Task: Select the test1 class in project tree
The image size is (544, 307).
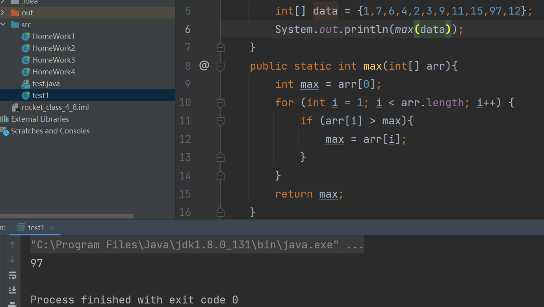Action: click(x=41, y=95)
